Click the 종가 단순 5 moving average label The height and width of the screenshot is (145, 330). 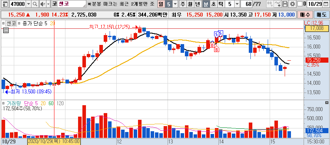[35, 23]
